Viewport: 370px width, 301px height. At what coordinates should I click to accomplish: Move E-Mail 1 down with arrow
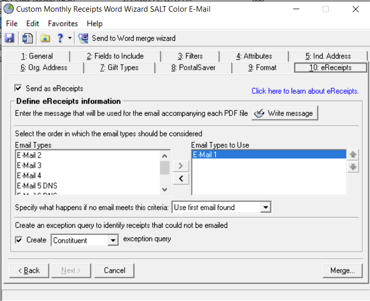[x=353, y=167]
